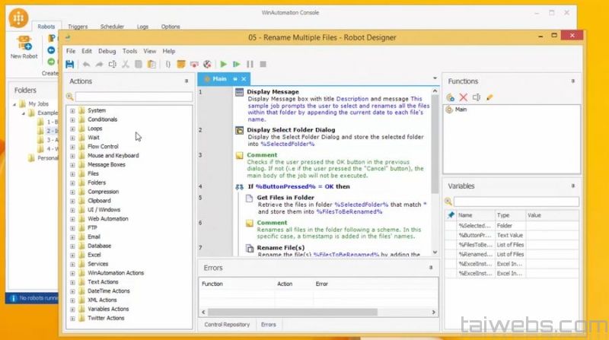Click the Errors panel horizontal scrollbar

point(304,312)
